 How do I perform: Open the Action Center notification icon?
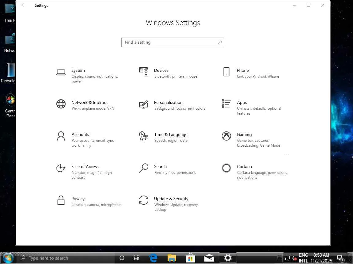340,258
